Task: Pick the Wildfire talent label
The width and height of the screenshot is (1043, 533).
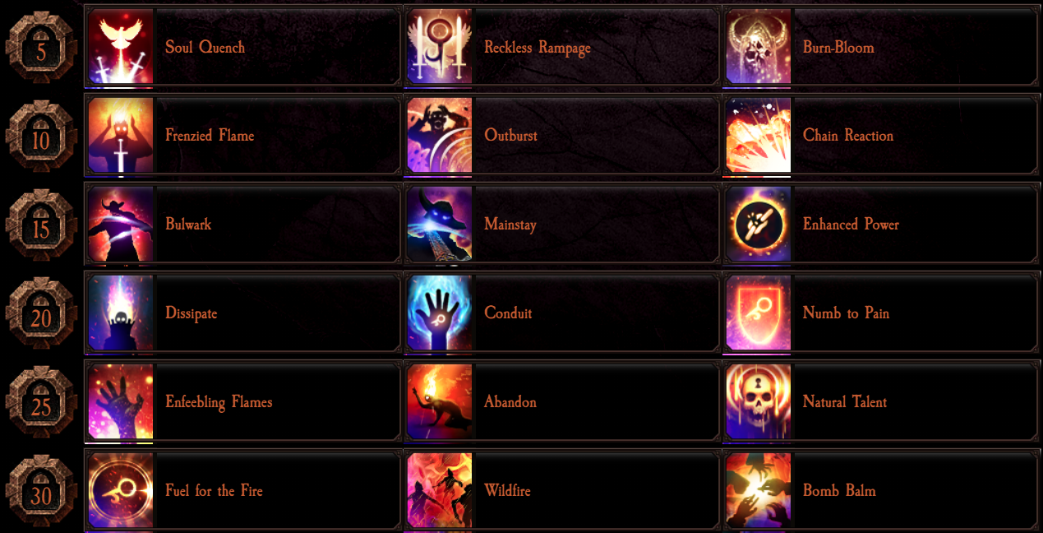Action: pos(507,491)
